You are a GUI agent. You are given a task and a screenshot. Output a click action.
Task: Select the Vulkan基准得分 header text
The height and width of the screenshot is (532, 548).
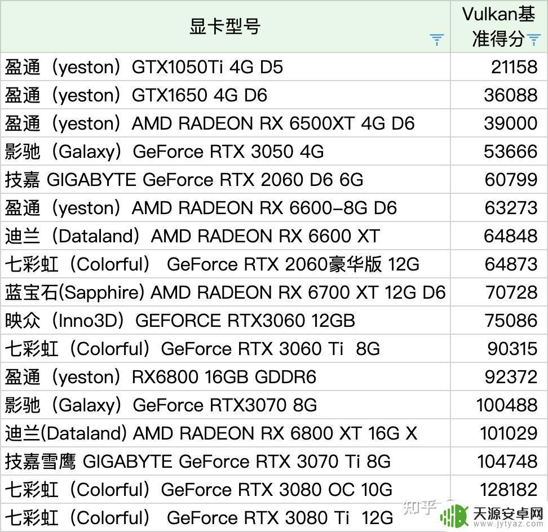tap(498, 26)
